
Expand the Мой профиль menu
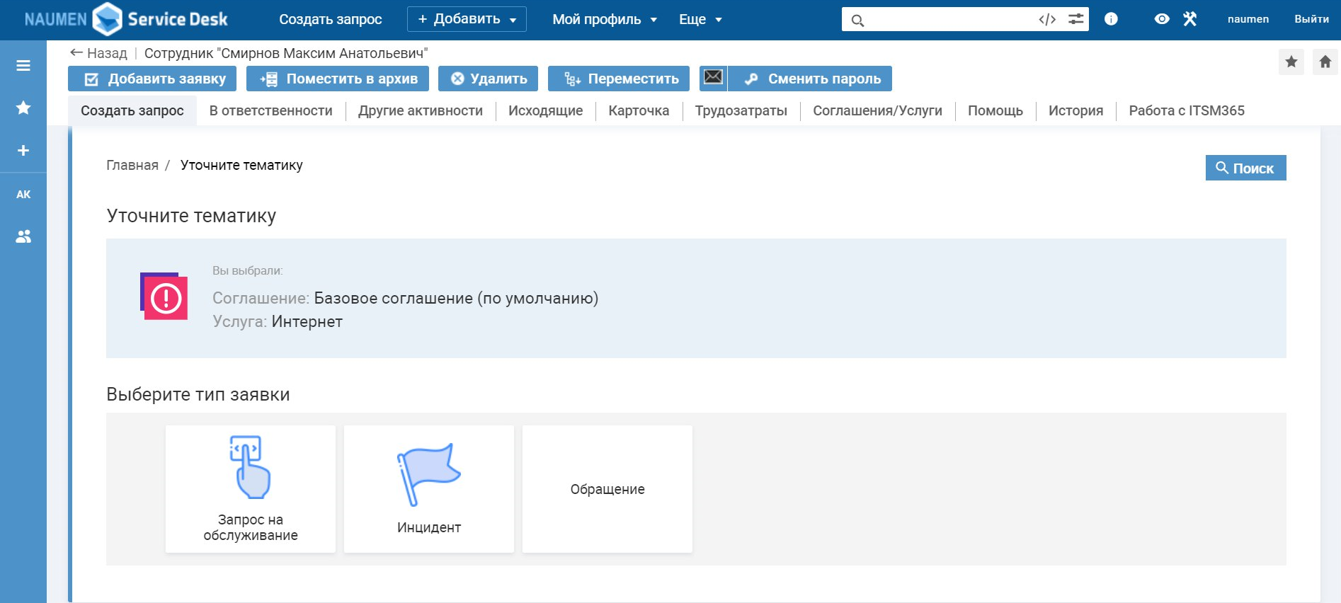click(x=605, y=20)
